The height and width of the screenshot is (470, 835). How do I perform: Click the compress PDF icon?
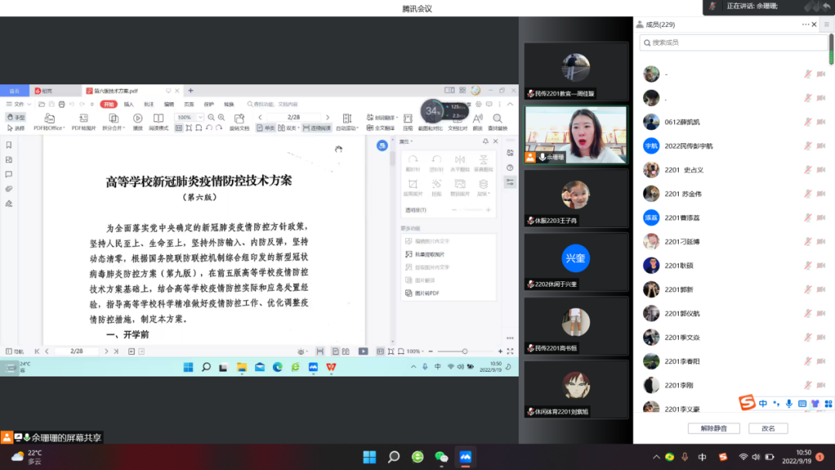point(408,118)
